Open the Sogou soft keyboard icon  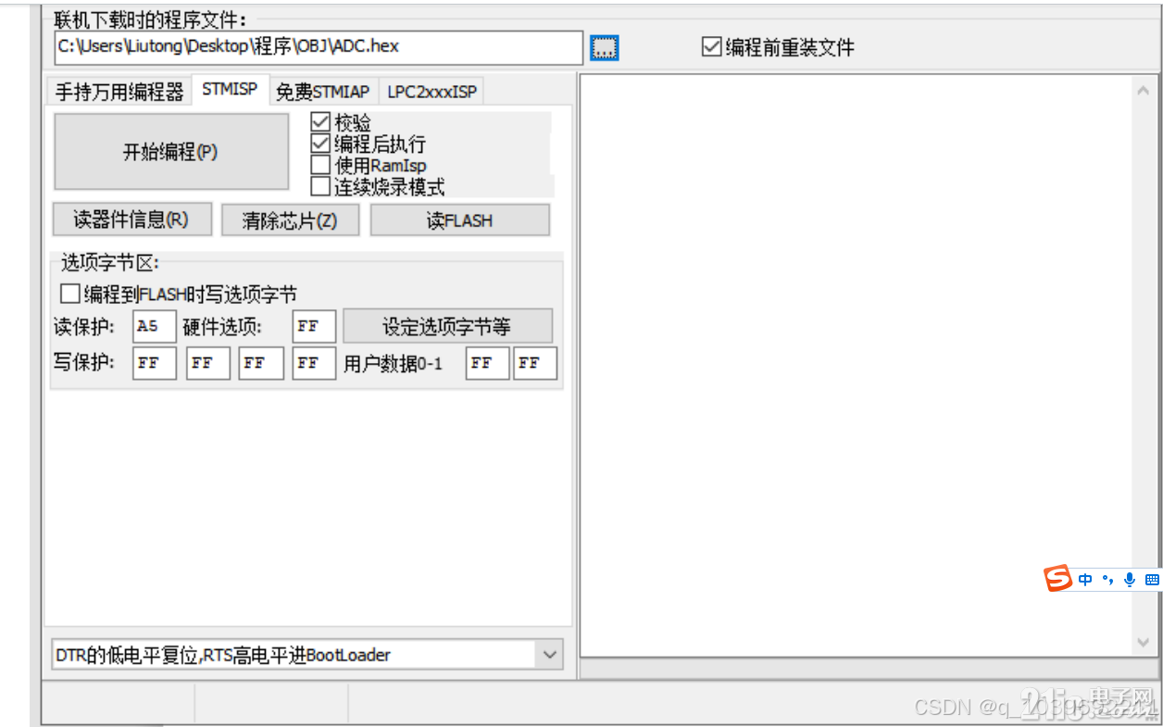[1152, 580]
